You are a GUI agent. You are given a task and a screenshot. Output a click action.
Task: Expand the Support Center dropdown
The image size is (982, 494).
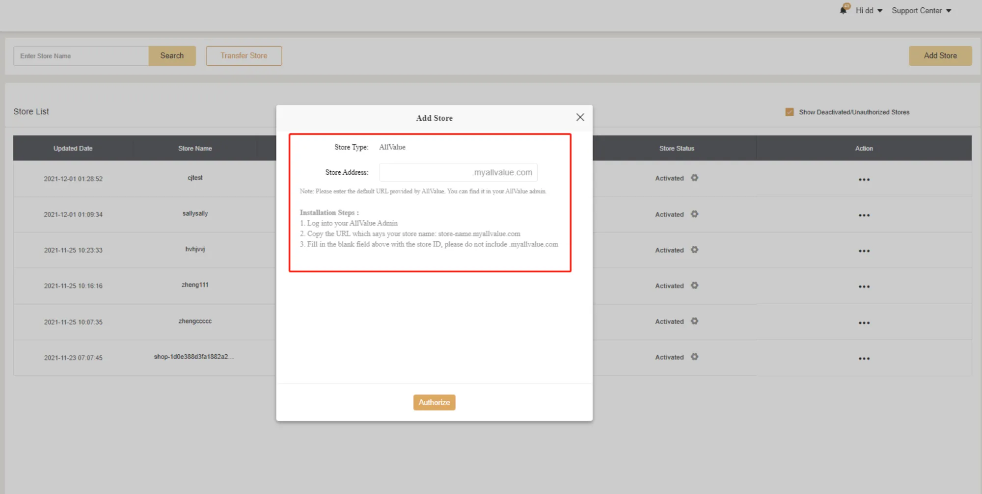click(921, 11)
